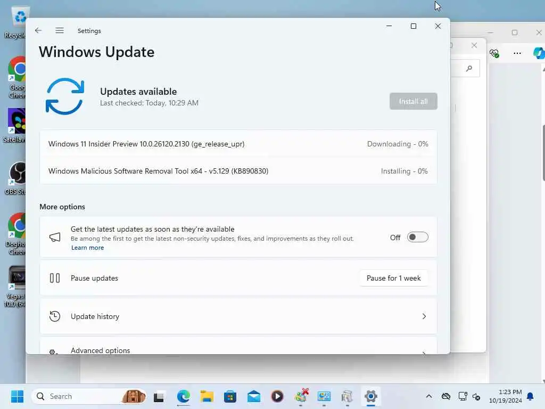Open OBS Studio desktop shortcut

(15, 178)
